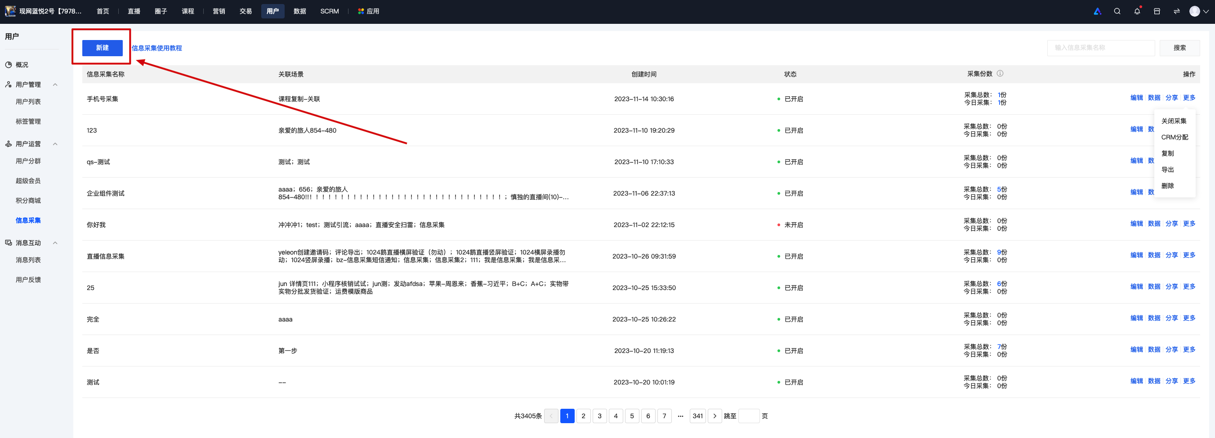This screenshot has width=1215, height=438.
Task: Click the 搜索 button
Action: (1179, 48)
